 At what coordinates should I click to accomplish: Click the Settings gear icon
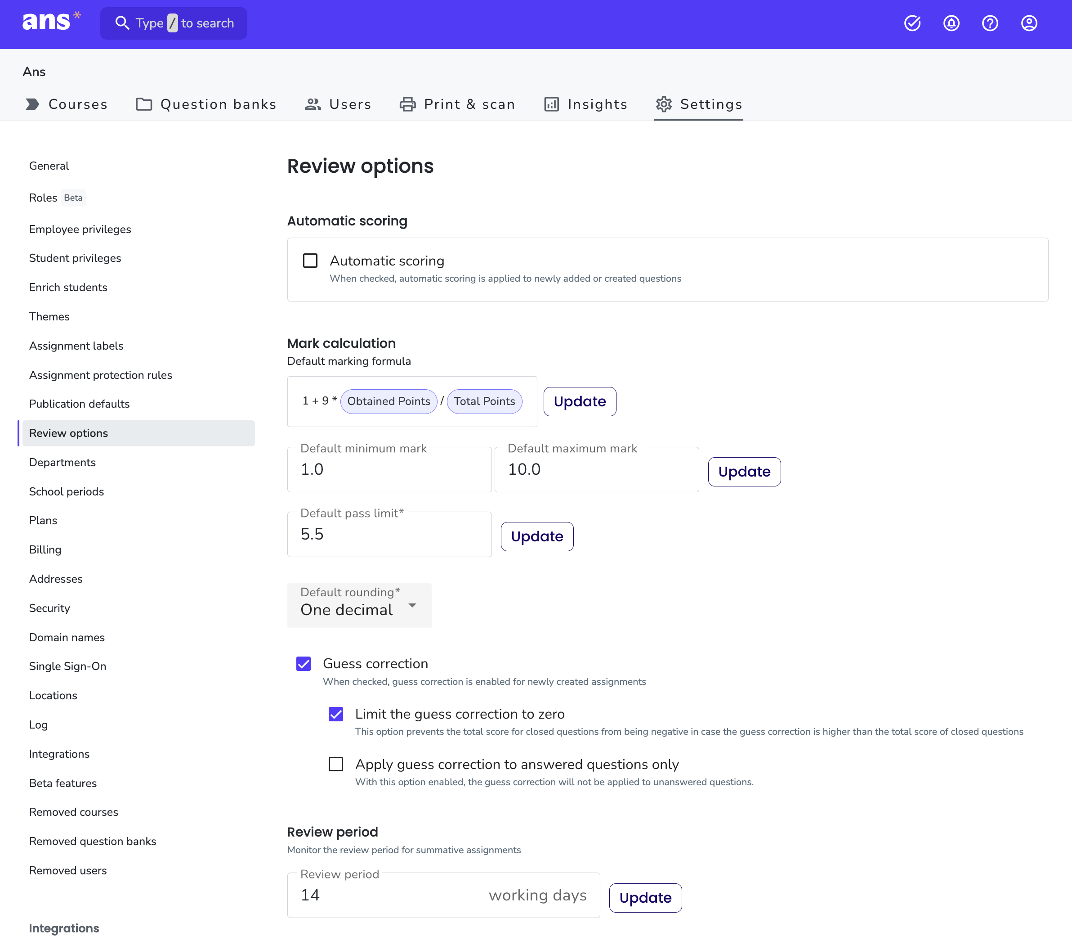coord(663,104)
